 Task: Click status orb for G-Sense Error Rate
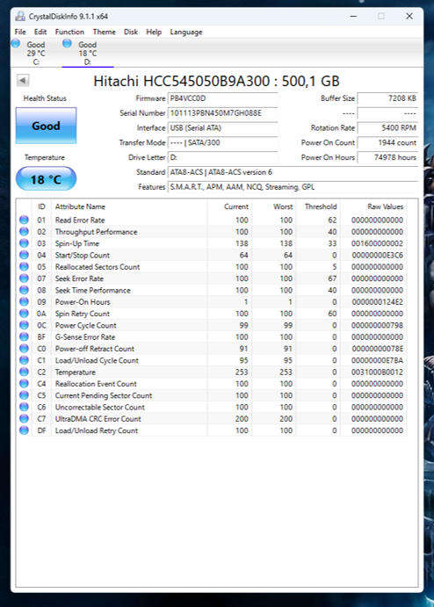pyautogui.click(x=24, y=336)
